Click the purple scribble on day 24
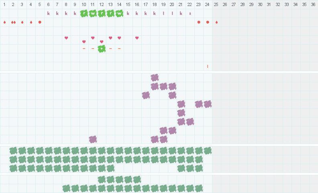Viewport: 318px width, 193px height. point(208,104)
